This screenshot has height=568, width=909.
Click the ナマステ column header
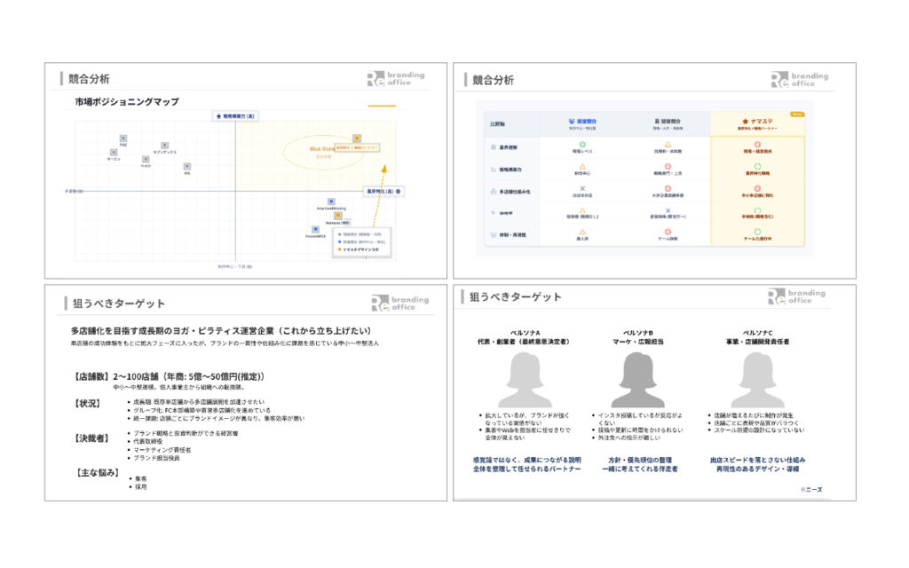point(757,124)
